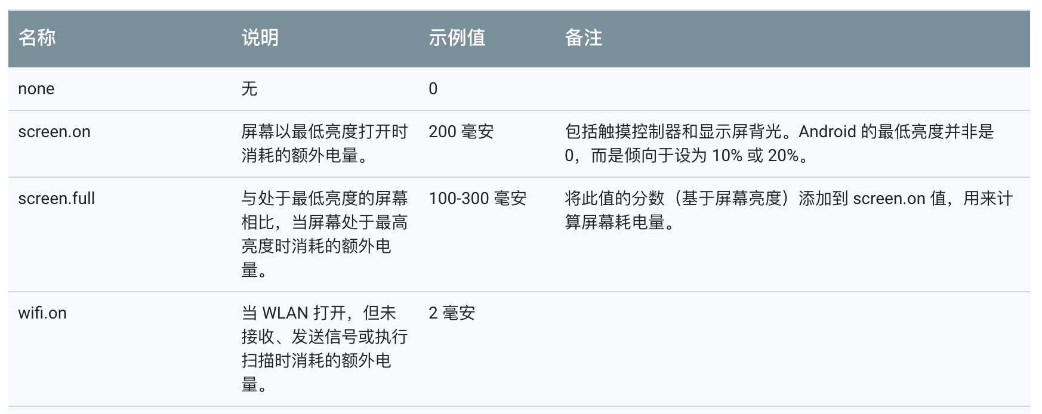This screenshot has width=1042, height=414.
Task: Click the 200 毫安 example value
Action: tap(461, 132)
